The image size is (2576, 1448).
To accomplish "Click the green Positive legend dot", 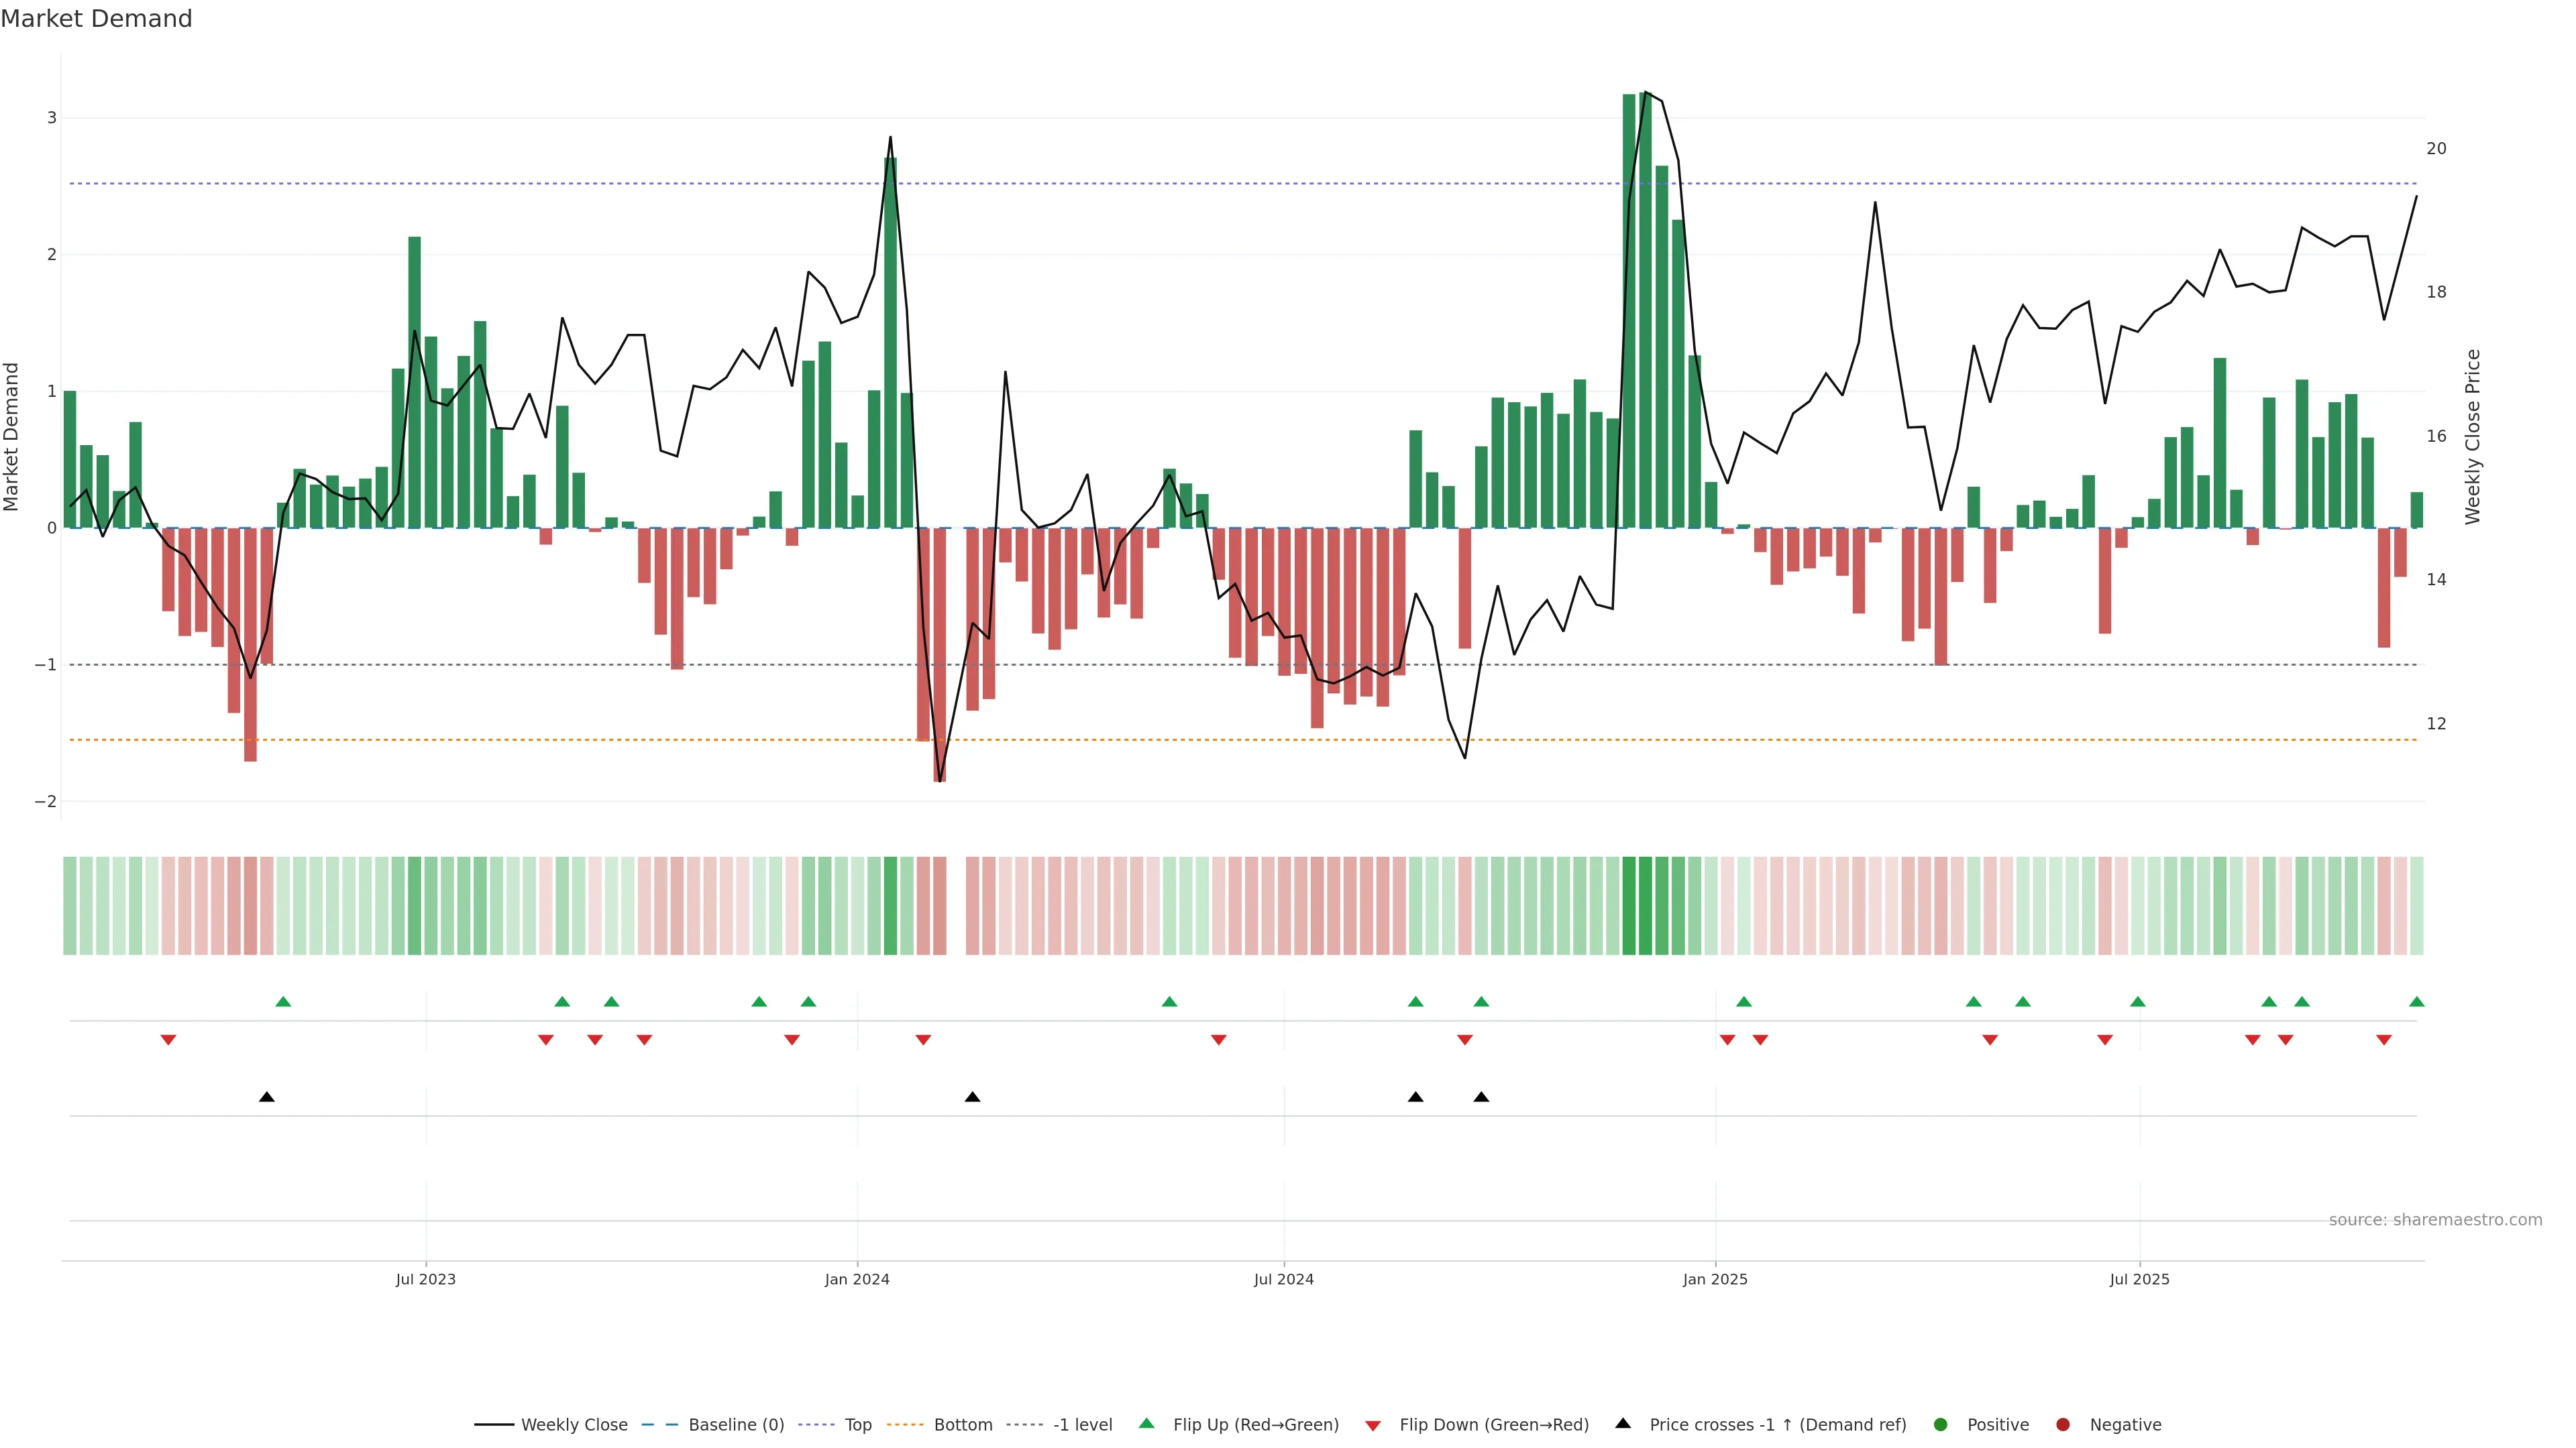I will coord(1941,1425).
